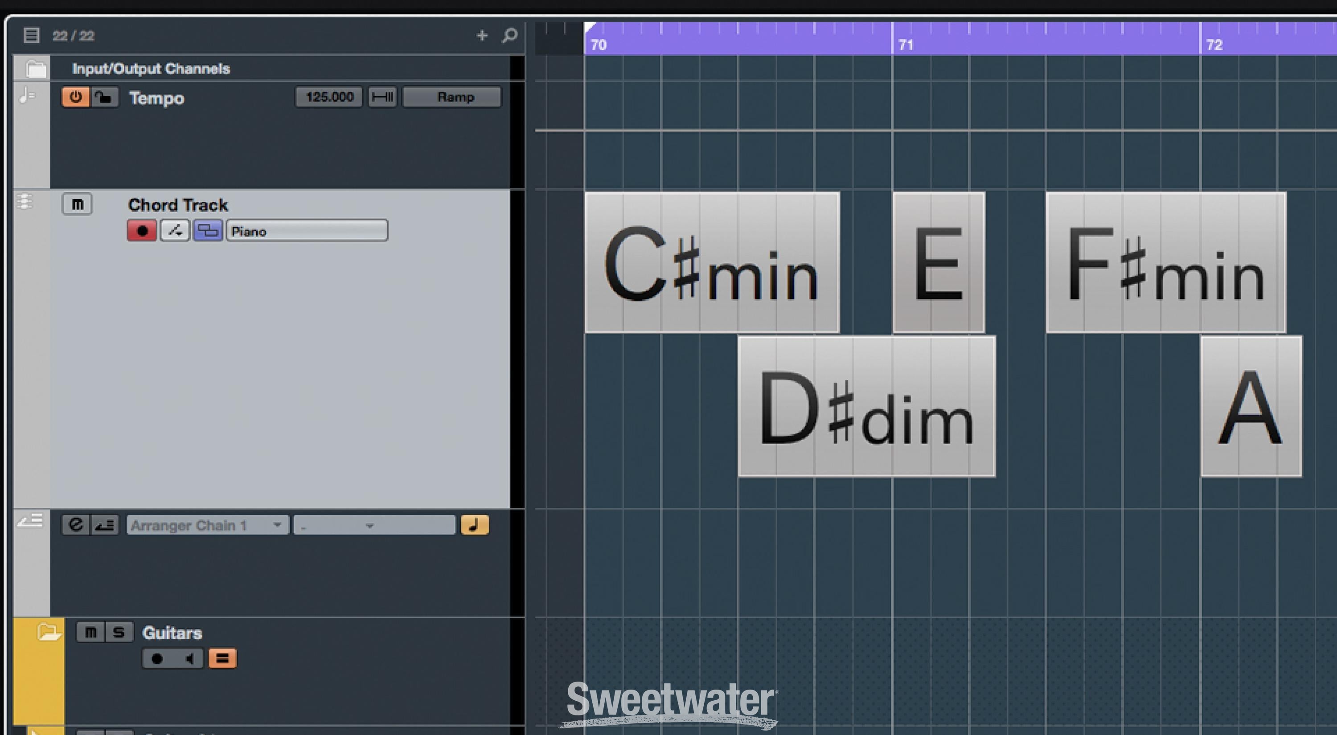Open the Arranger track editor with the e icon

click(x=75, y=525)
